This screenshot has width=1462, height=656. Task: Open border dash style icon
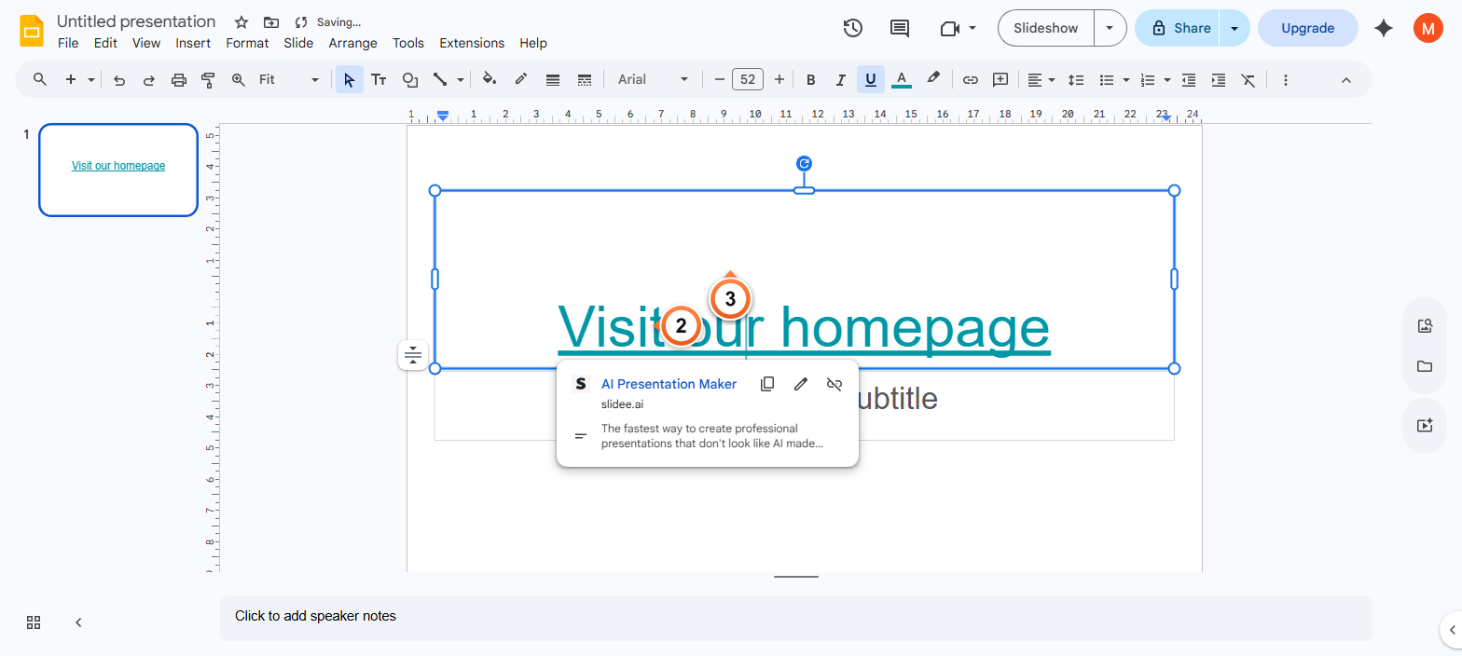pos(585,80)
